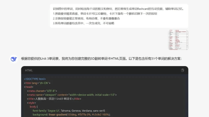Click the user prompt message bubble
This screenshot has height=117, width=209.
pos(119,16)
